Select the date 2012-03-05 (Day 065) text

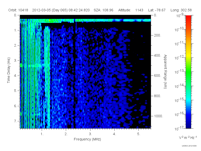click(x=50, y=10)
